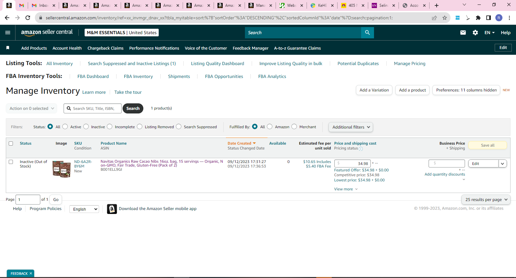Open a new browser tab
The image size is (516, 278).
(437, 5)
